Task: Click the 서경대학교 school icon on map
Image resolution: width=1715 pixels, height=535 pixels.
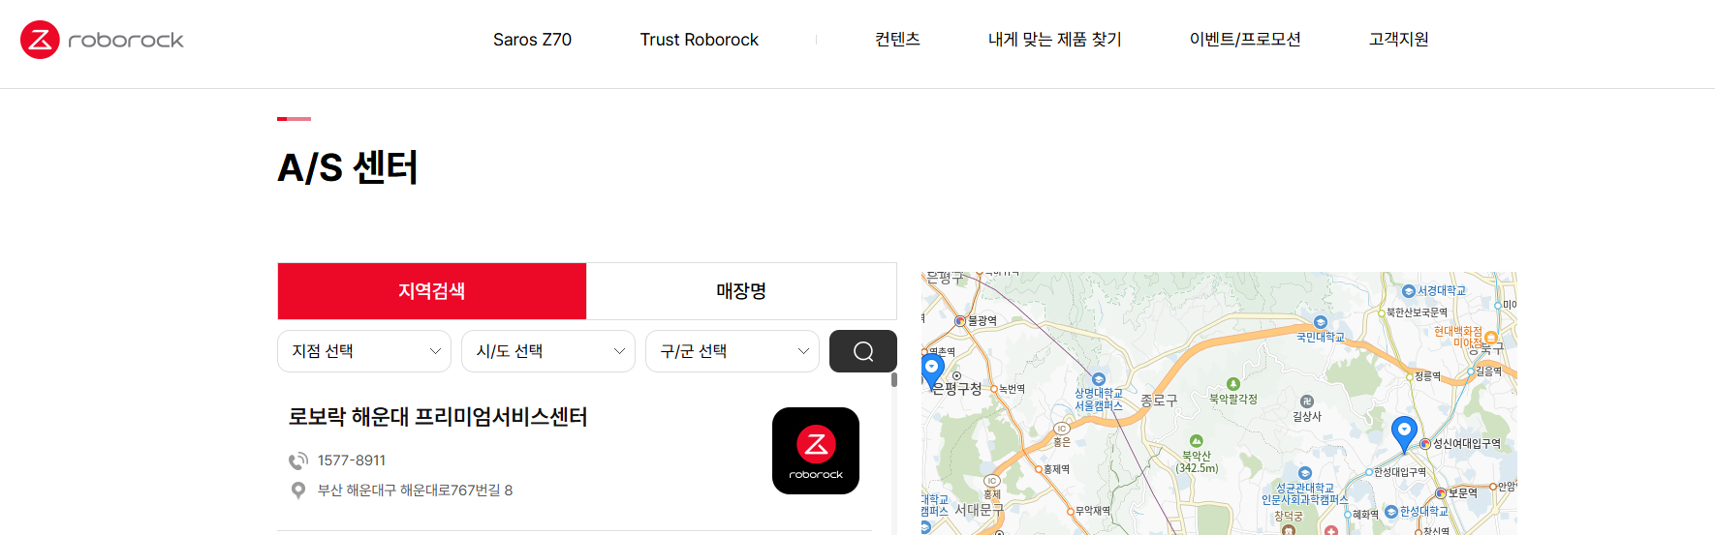Action: click(x=1409, y=291)
